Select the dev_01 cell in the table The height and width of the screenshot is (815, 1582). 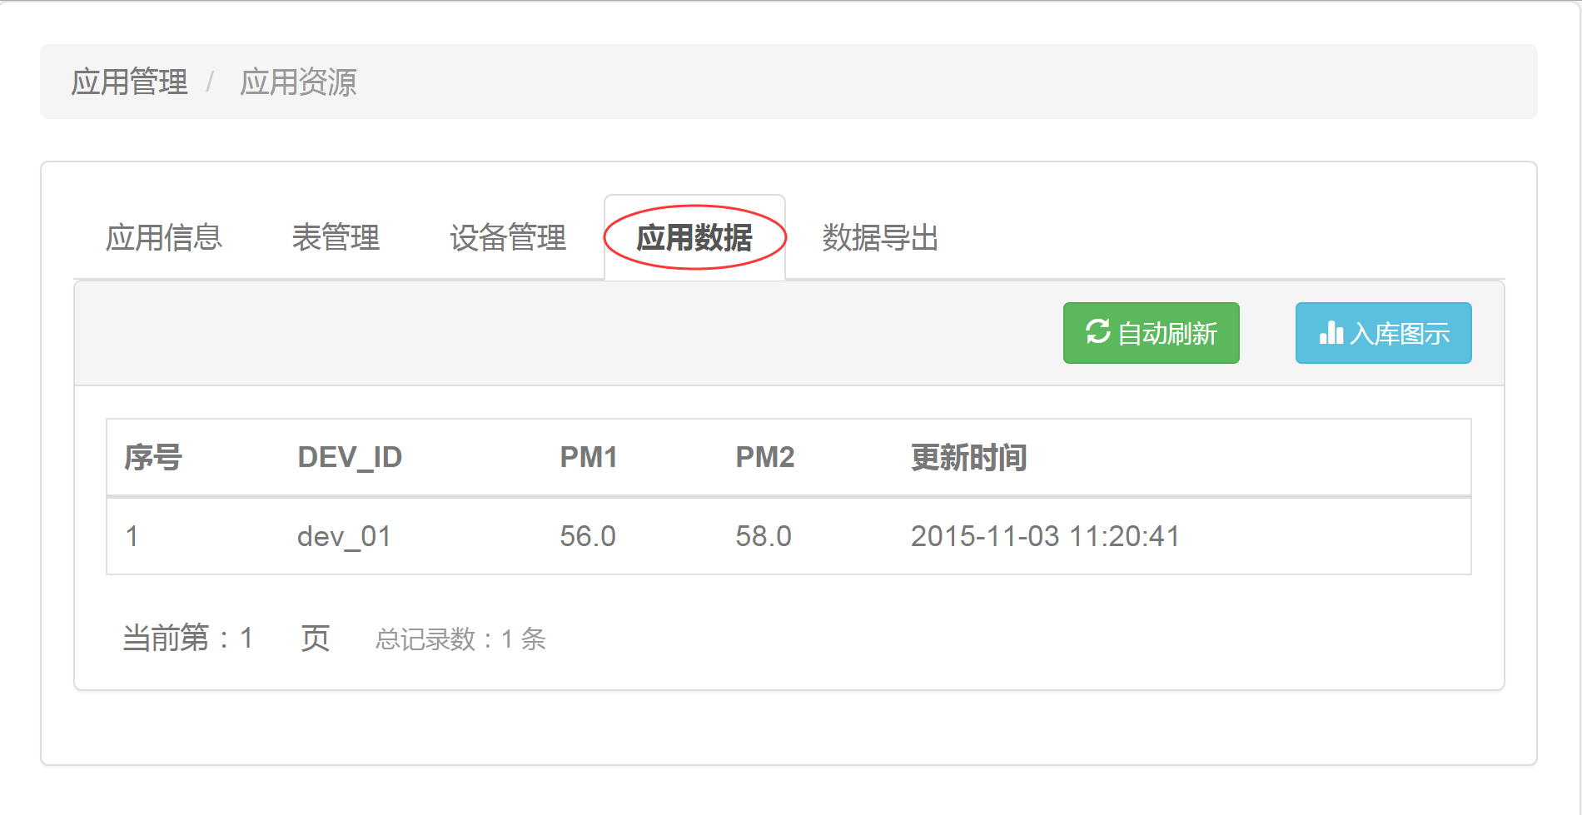344,536
